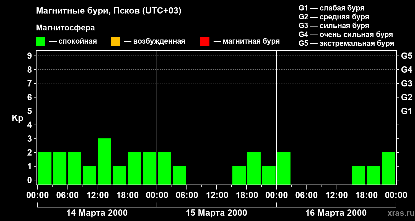This screenshot has width=415, height=221.
Task: Select the "14 Марта 2000" date label
Action: click(97, 213)
